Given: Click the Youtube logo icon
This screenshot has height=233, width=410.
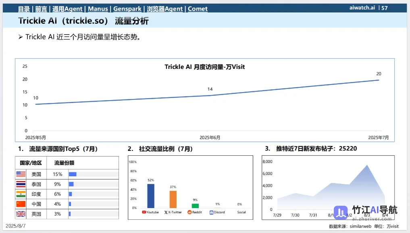Looking at the screenshot, I should click(144, 212).
